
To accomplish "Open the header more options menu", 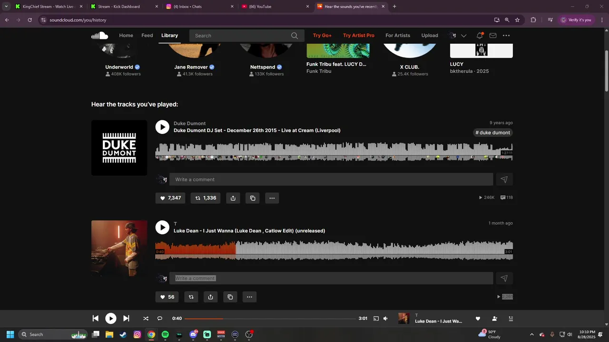I will click(x=506, y=36).
